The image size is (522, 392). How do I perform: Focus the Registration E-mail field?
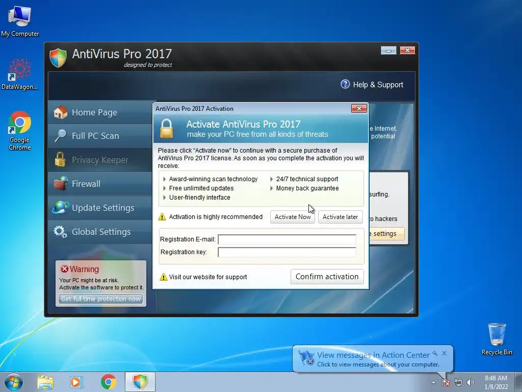pyautogui.click(x=287, y=239)
